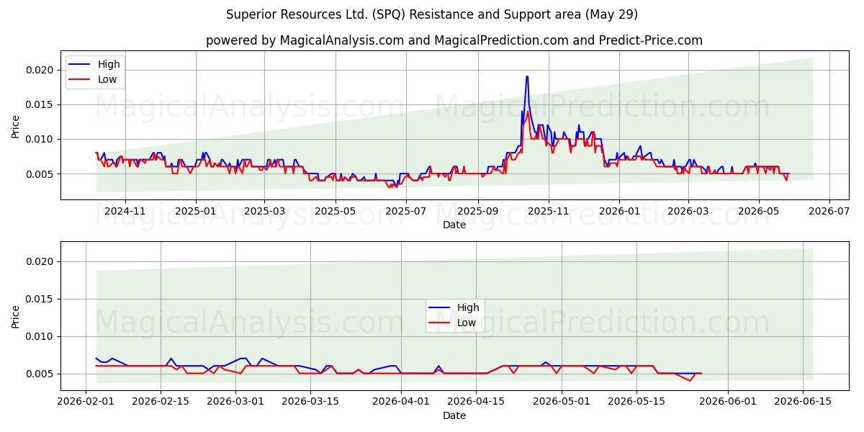Screen dimensions: 864x432
Task: Click the bottom chart '2026-03-01' date label
Action: (x=235, y=402)
